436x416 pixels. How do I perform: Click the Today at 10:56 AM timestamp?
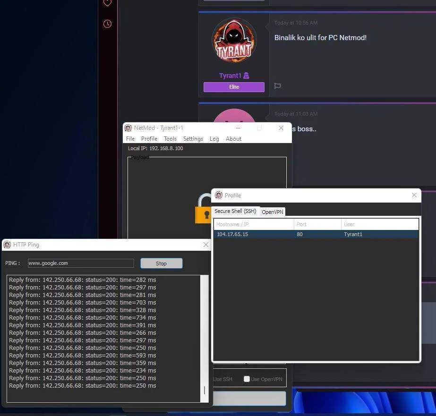coord(296,23)
